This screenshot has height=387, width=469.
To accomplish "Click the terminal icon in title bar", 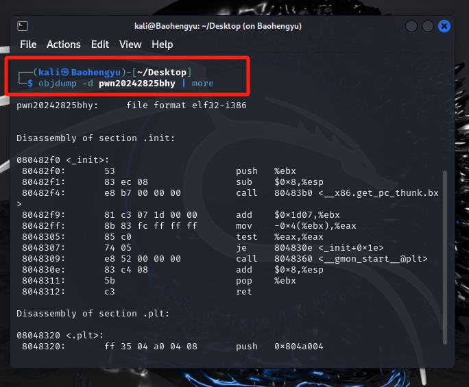I will point(23,26).
